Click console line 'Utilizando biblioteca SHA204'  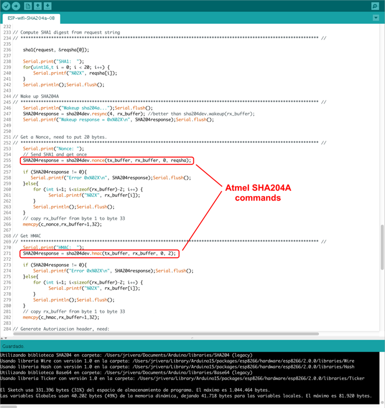(x=126, y=355)
